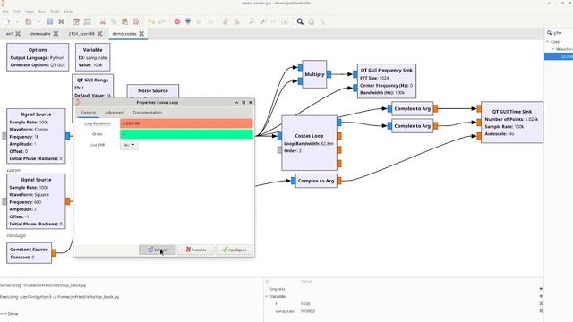Click the Loop Bandwidth input field
The height and width of the screenshot is (322, 573).
(186, 123)
